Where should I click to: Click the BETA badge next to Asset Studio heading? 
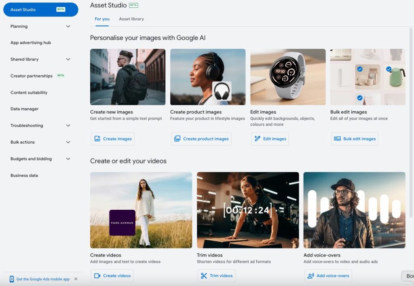pos(133,5)
